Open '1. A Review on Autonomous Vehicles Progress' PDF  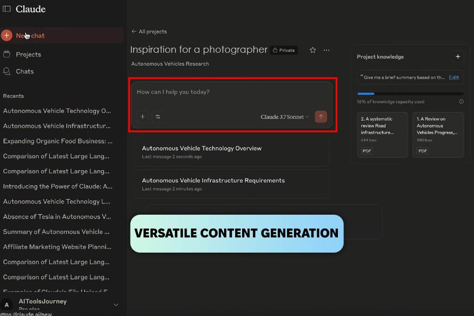438,135
